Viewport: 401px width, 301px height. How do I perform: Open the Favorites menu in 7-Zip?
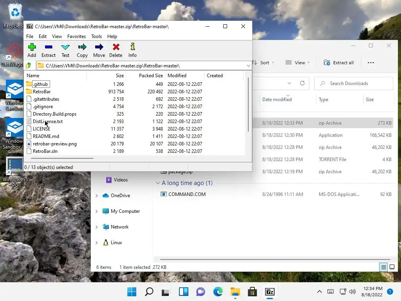pos(76,36)
